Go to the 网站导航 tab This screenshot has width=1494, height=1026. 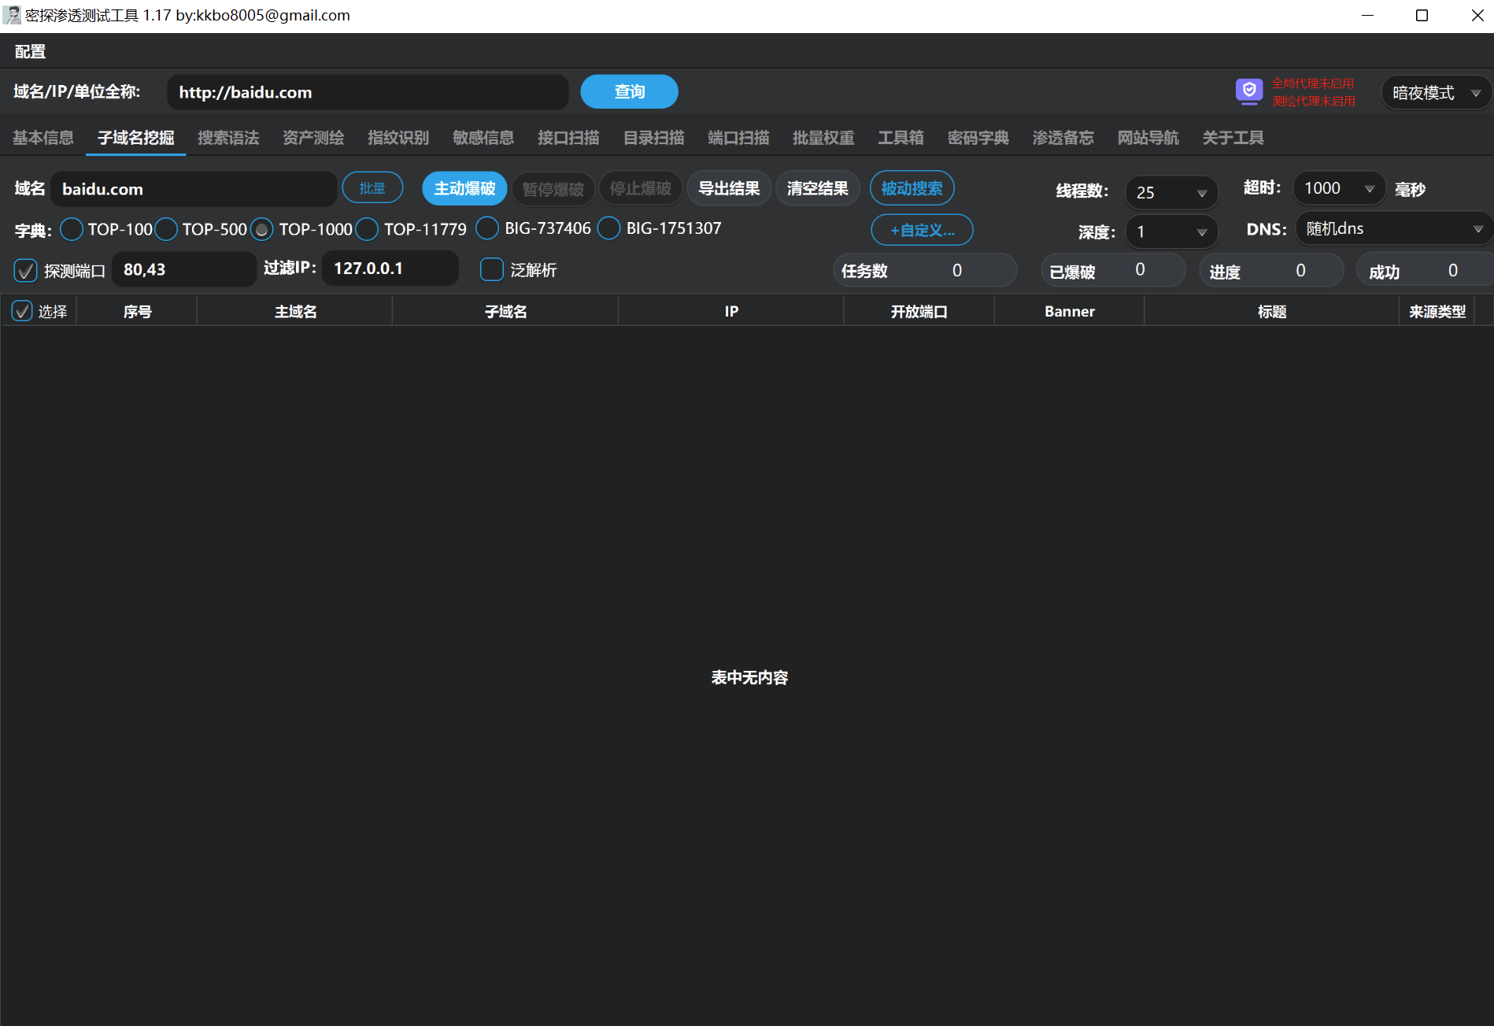click(1148, 138)
